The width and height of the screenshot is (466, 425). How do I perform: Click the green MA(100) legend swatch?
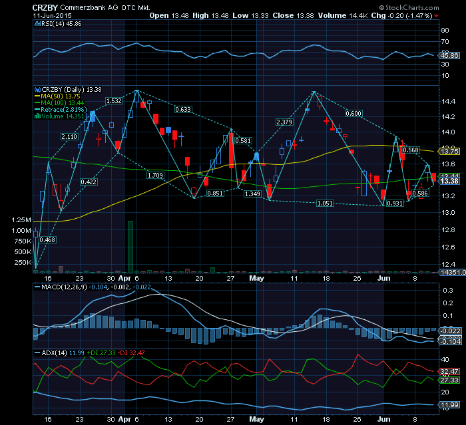(x=37, y=103)
